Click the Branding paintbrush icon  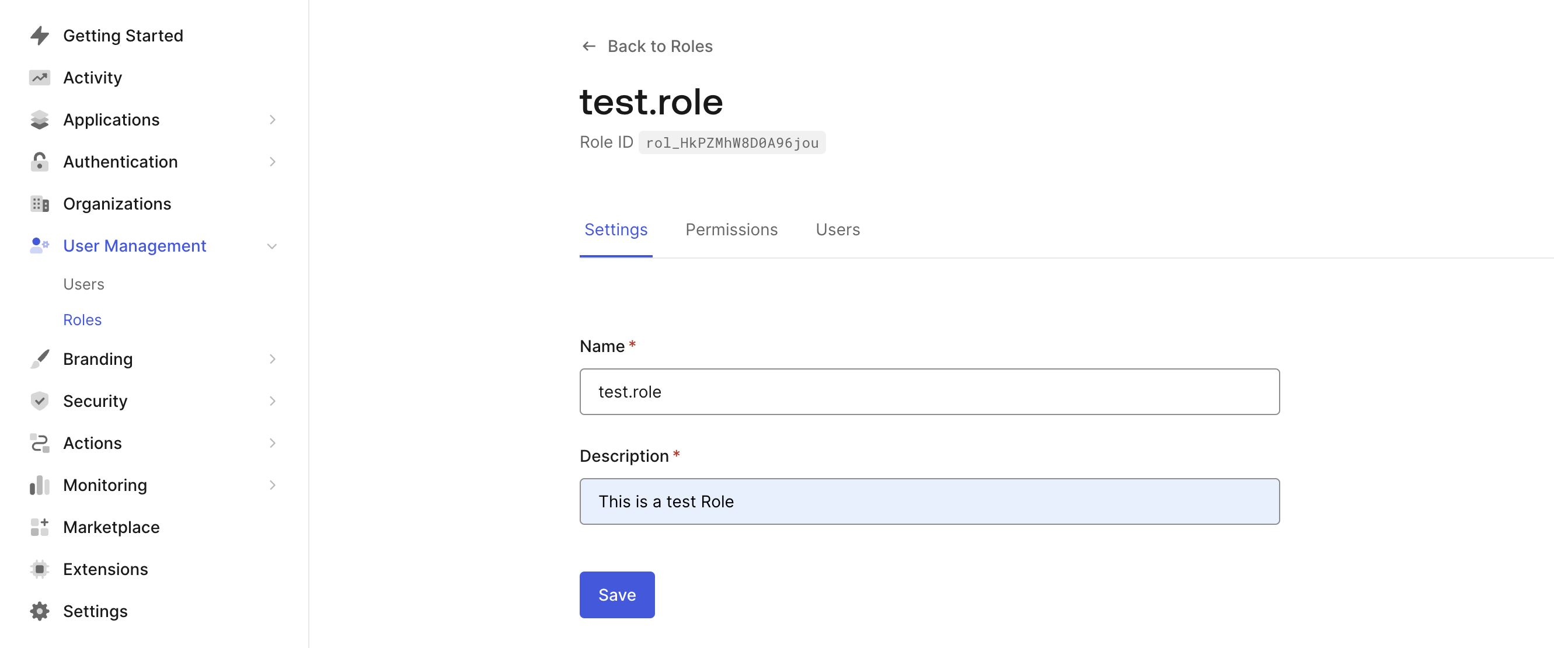(x=40, y=359)
